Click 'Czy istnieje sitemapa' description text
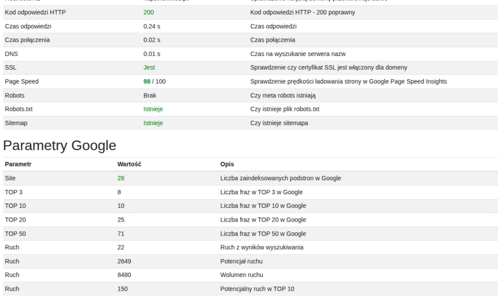Viewport: 498px width, 298px height. [279, 123]
